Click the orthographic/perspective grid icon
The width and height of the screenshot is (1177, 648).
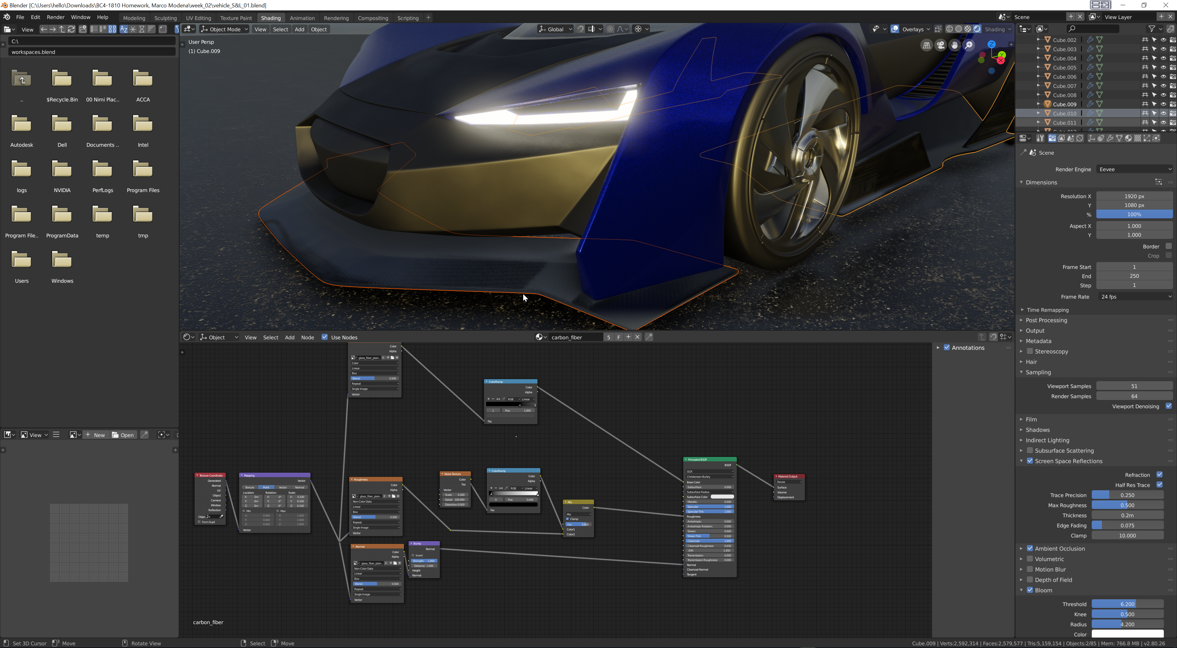927,45
